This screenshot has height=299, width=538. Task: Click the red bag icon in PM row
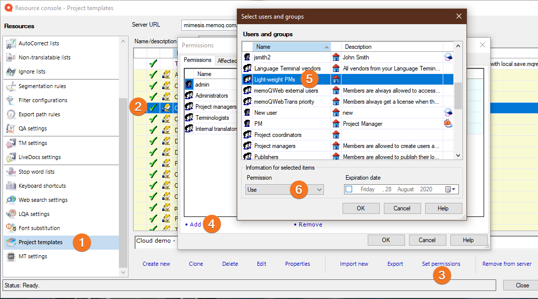click(448, 123)
